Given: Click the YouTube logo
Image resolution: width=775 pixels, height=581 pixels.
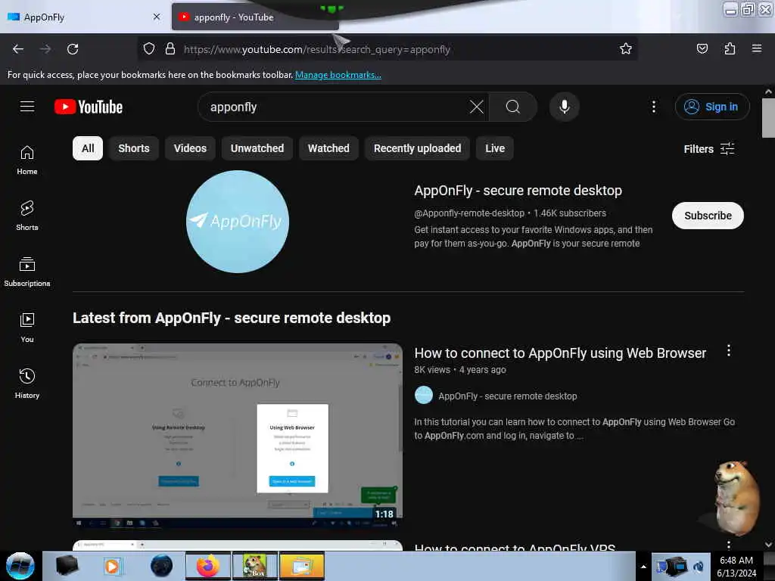Looking at the screenshot, I should point(89,107).
